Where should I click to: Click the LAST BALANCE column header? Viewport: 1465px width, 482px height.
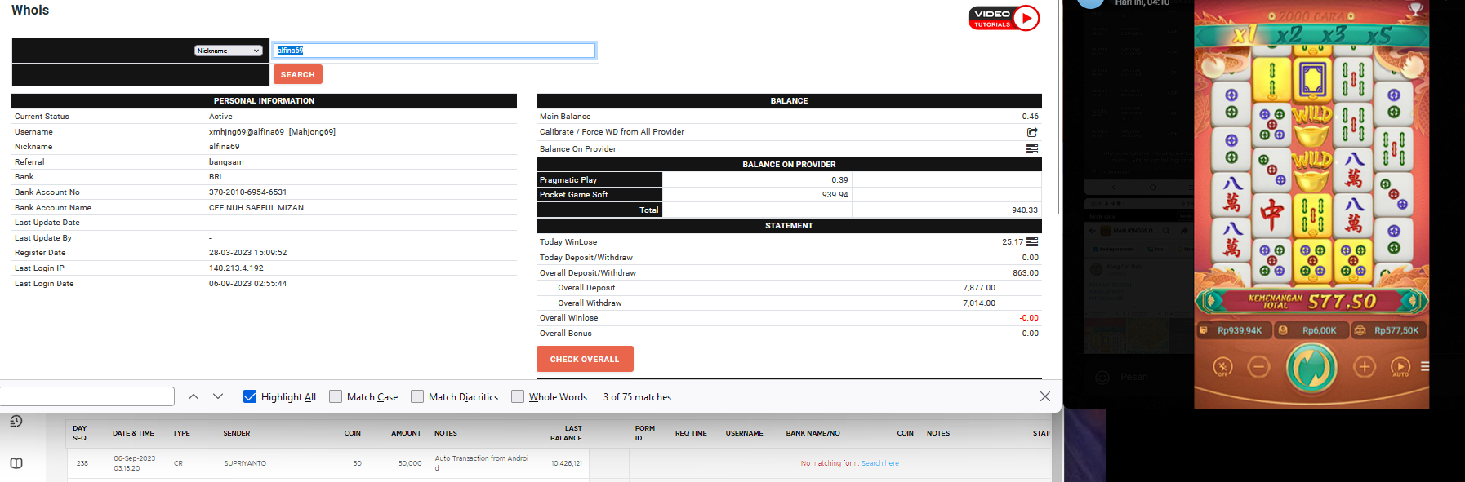point(566,433)
